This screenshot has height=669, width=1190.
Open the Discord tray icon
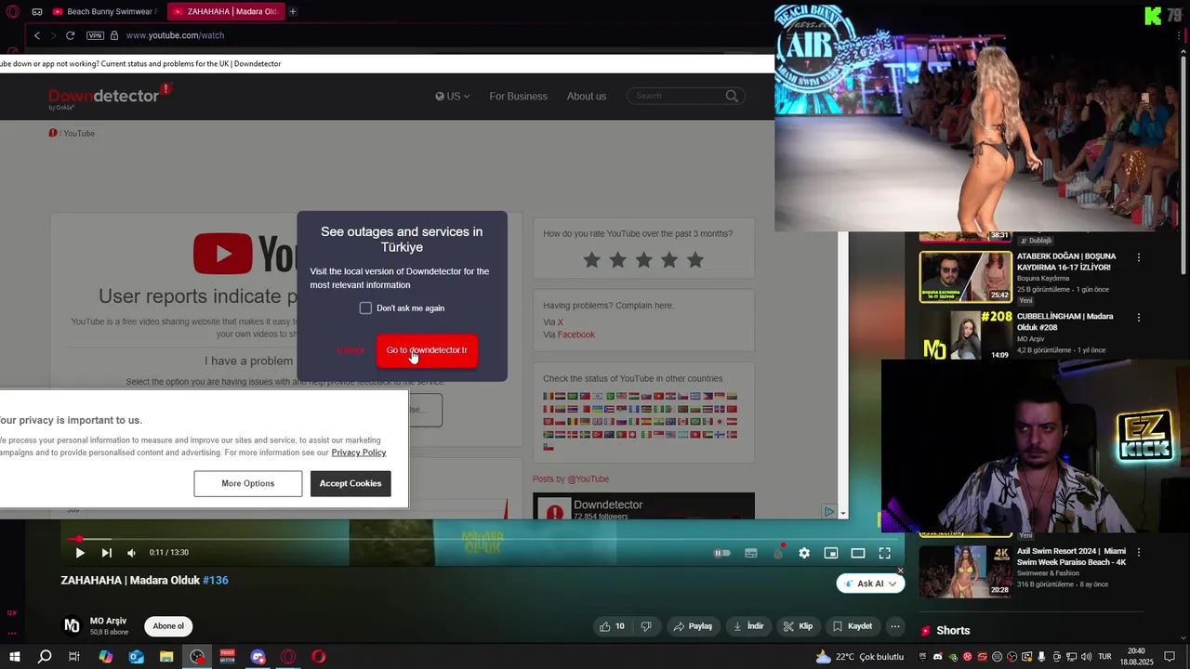click(x=937, y=657)
